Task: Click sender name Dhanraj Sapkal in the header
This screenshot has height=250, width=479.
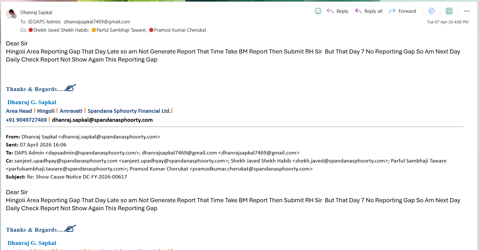Action: [x=36, y=13]
